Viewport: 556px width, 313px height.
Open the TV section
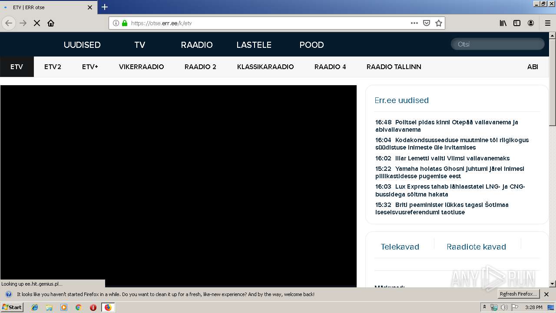click(139, 45)
